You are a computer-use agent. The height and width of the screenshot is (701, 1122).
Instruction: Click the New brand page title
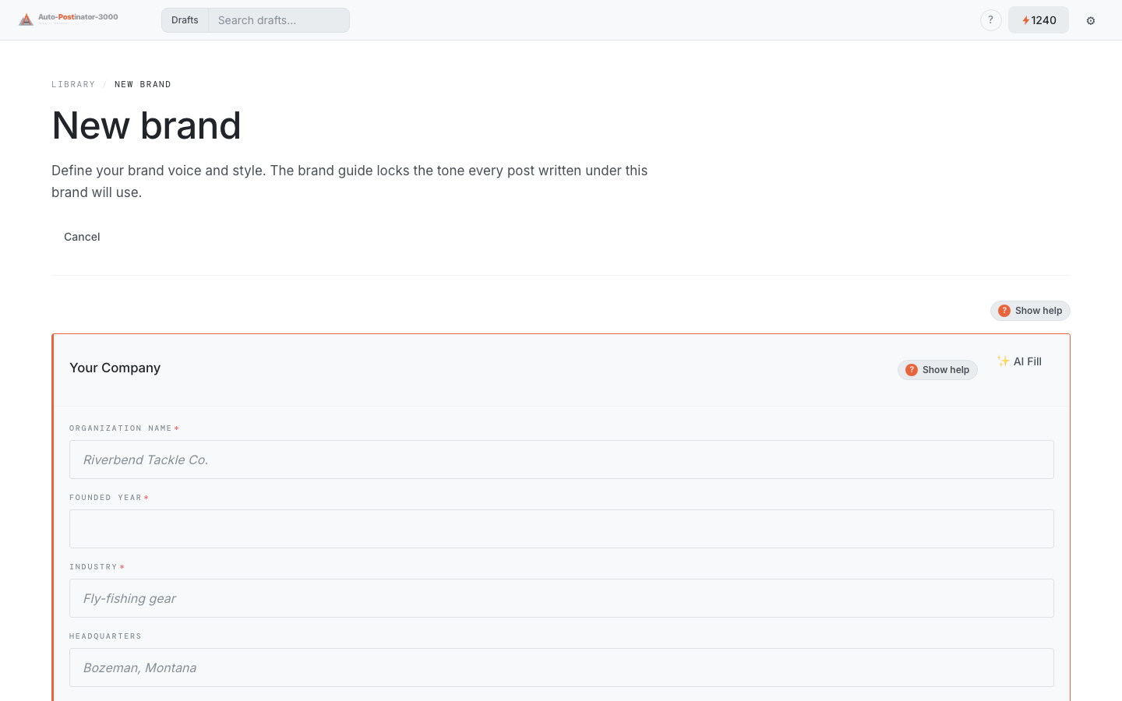coord(146,125)
